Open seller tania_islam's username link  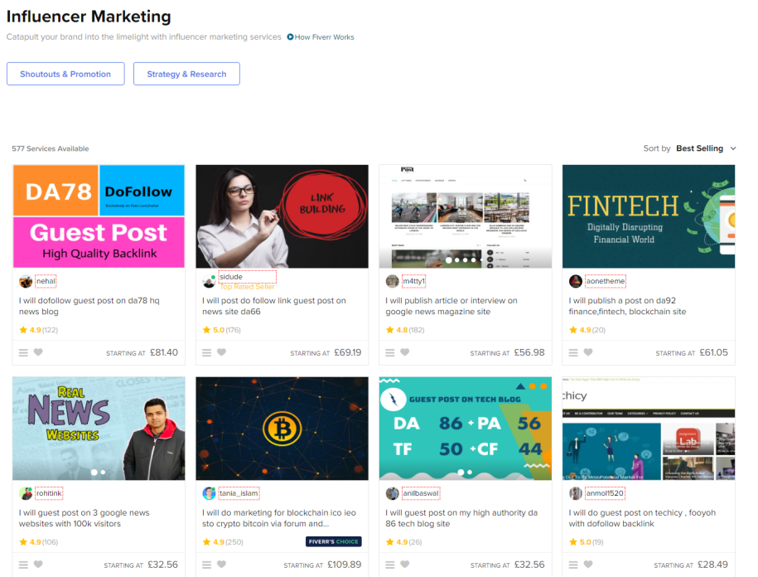click(239, 493)
